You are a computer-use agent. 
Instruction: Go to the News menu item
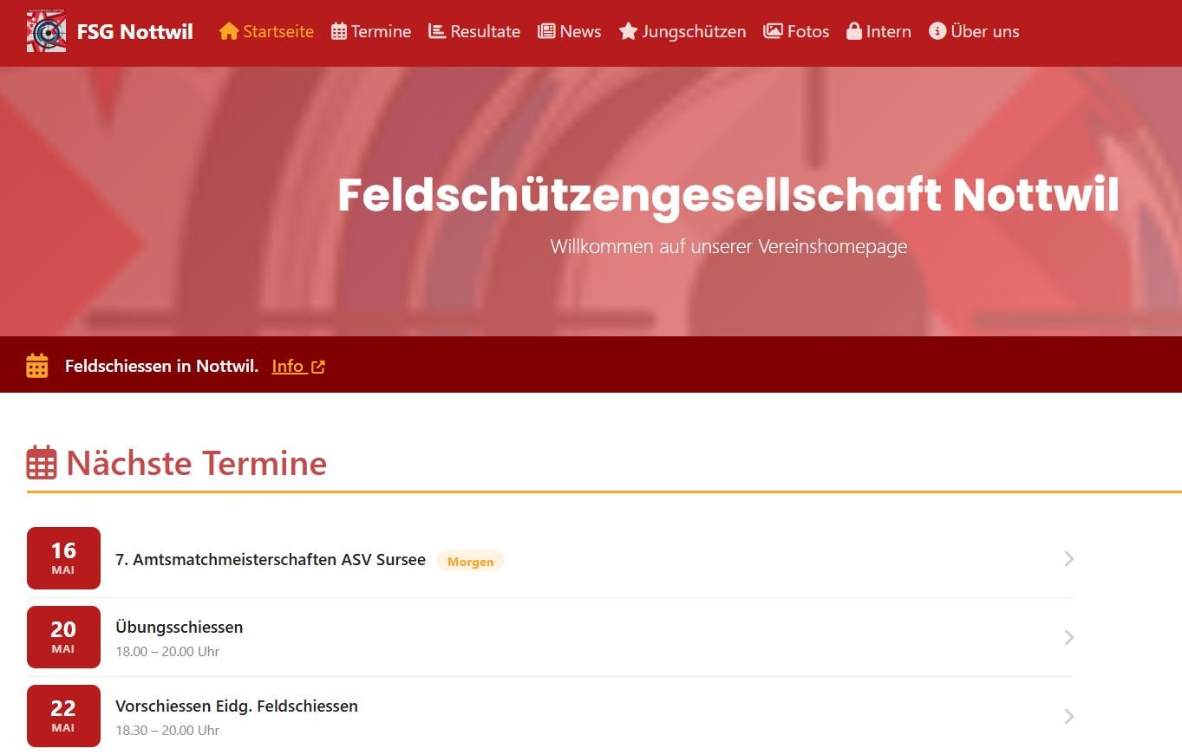click(570, 31)
